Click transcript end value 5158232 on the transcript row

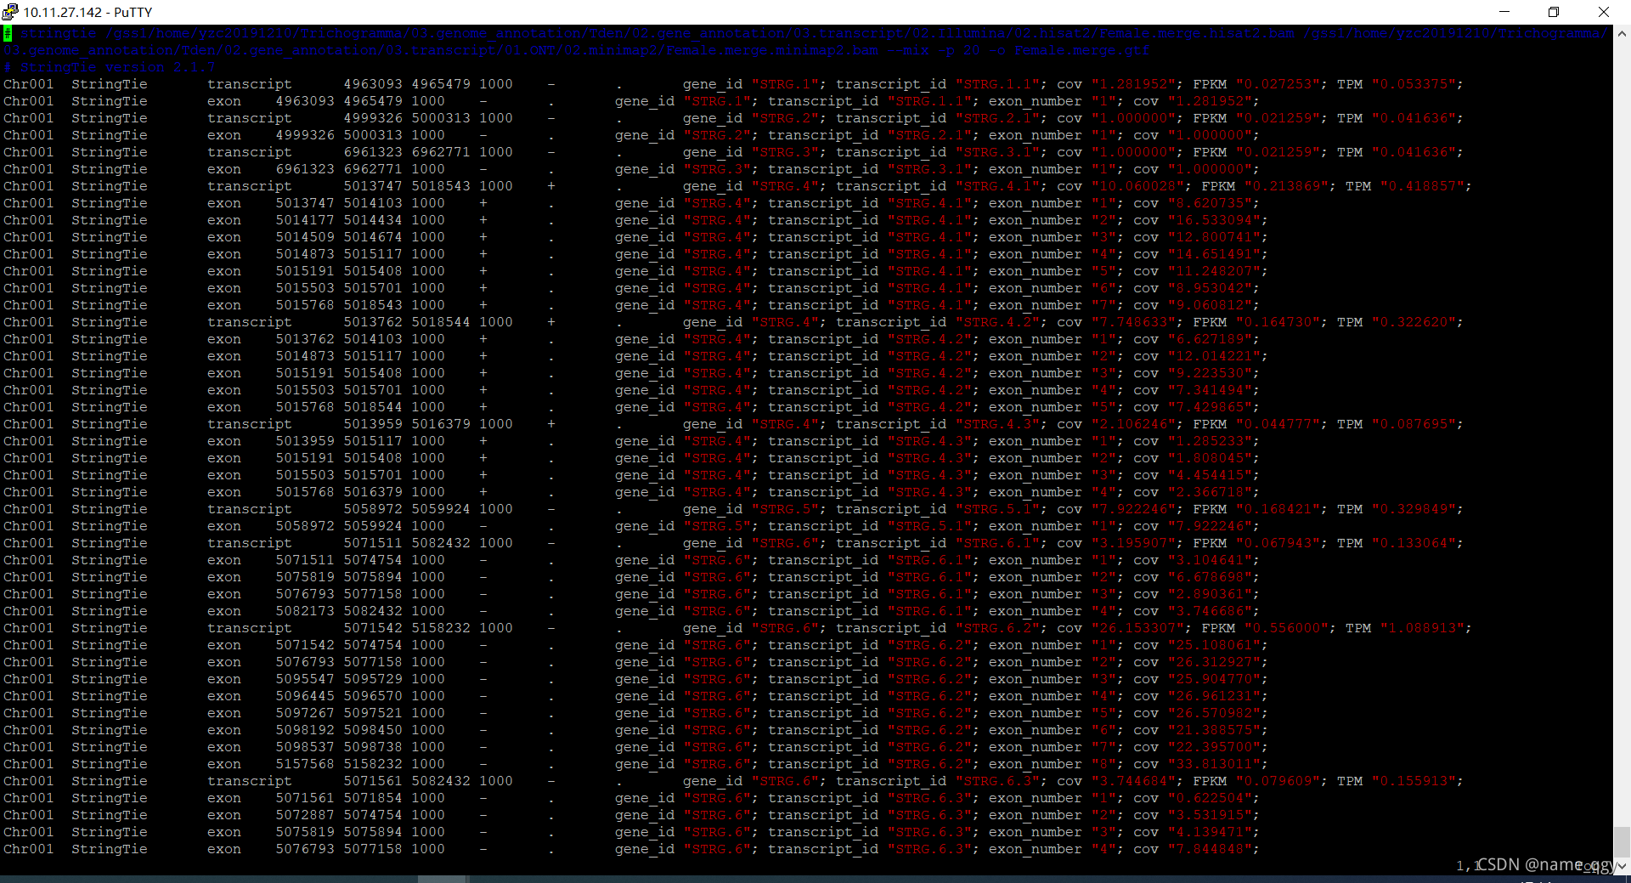(x=441, y=628)
